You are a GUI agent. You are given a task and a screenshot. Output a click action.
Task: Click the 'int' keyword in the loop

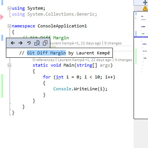click(60, 77)
